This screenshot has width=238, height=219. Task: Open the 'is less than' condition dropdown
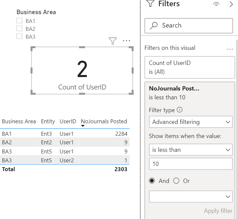[191, 150]
